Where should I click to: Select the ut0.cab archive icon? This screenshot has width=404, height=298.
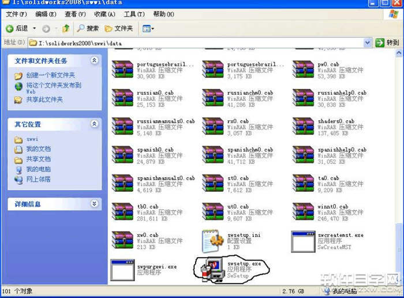point(213,212)
